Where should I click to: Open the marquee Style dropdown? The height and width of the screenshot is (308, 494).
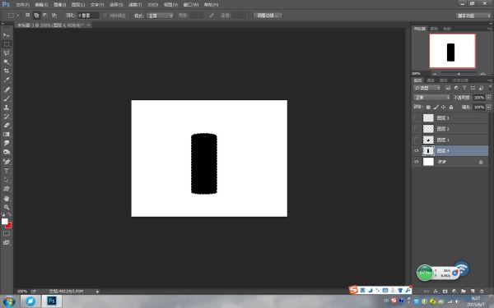coord(160,16)
